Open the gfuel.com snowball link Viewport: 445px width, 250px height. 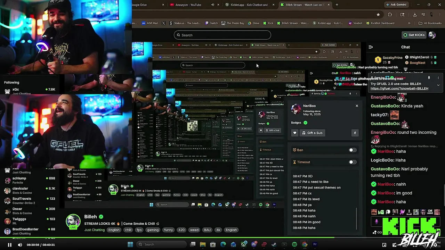click(399, 89)
